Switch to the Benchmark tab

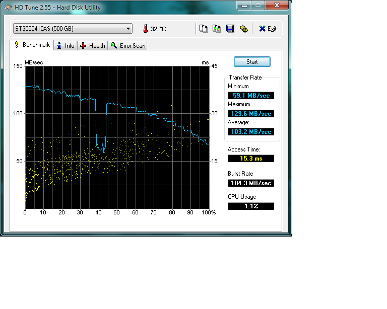point(32,45)
